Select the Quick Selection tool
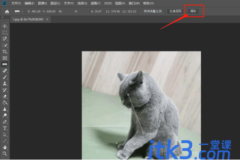This screenshot has height=160, width=240. [5, 45]
